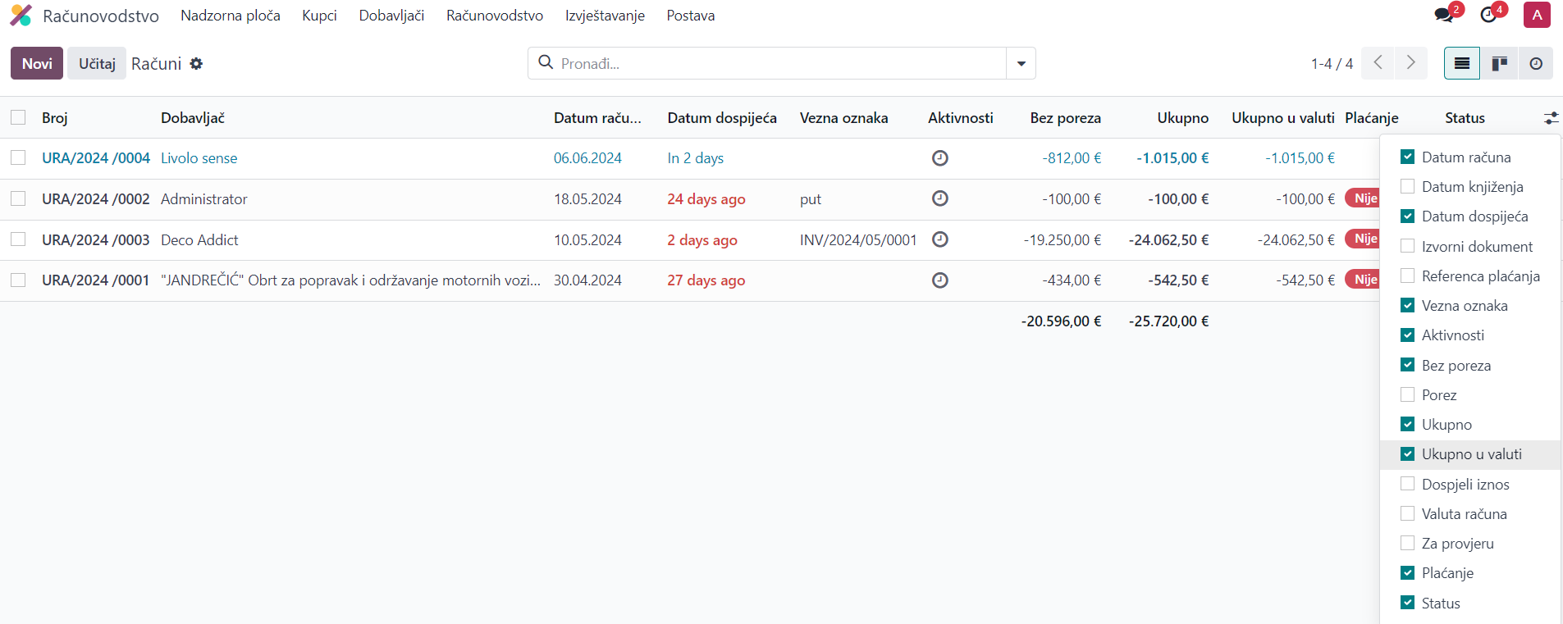The height and width of the screenshot is (624, 1563).
Task: Click the Novi button
Action: click(37, 64)
